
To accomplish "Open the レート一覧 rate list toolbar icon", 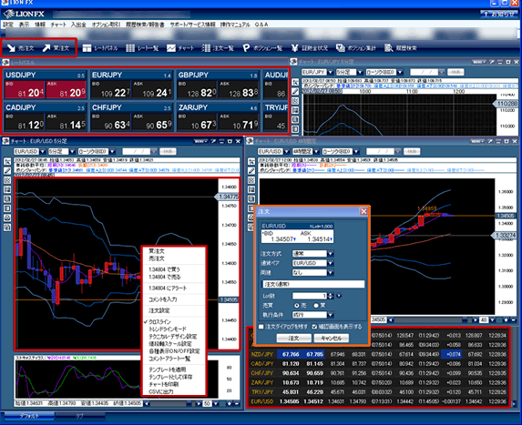I will click(x=142, y=48).
